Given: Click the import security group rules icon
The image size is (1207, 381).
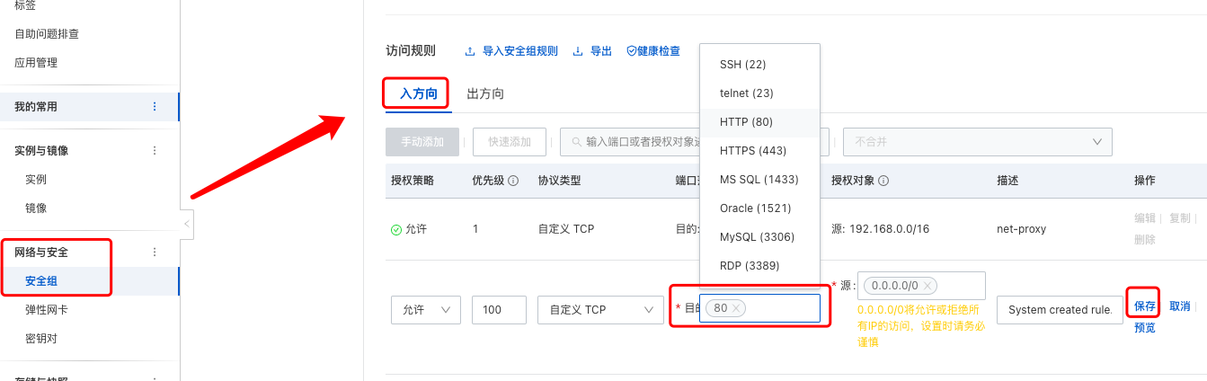Looking at the screenshot, I should click(x=470, y=52).
